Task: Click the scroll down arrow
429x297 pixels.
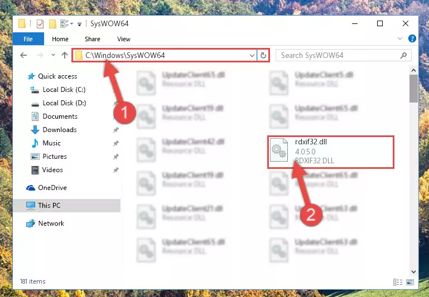Action: pos(413,272)
